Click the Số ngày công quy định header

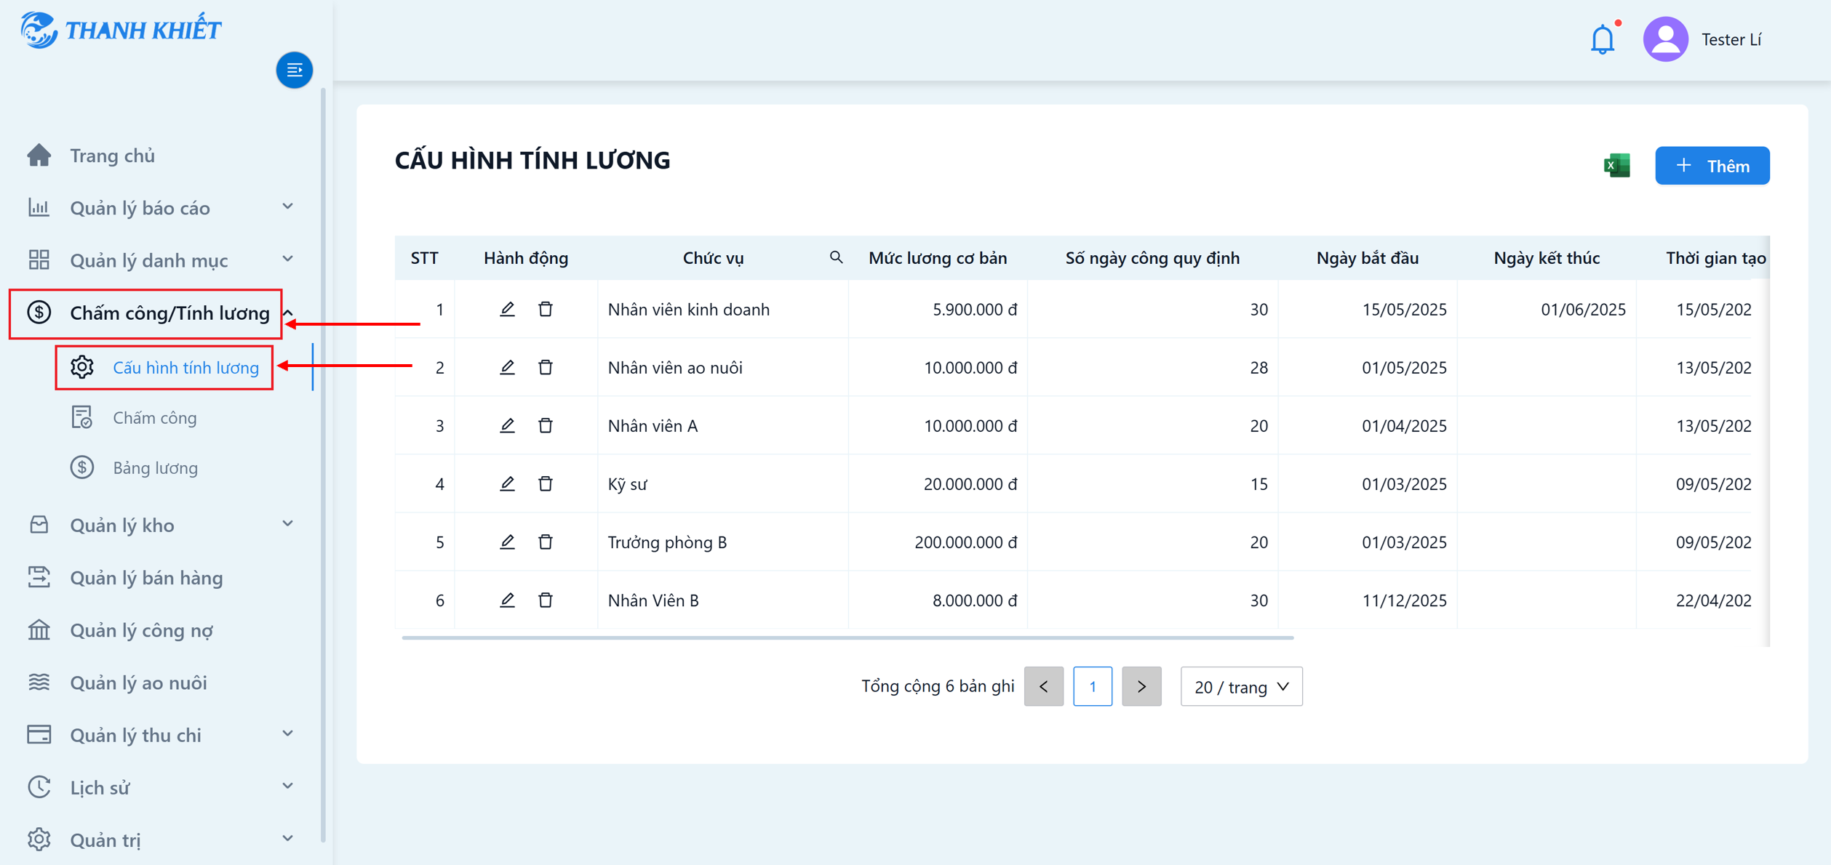tap(1152, 257)
